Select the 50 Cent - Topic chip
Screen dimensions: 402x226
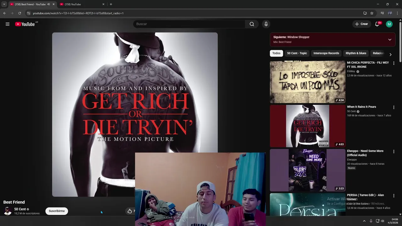(x=297, y=53)
